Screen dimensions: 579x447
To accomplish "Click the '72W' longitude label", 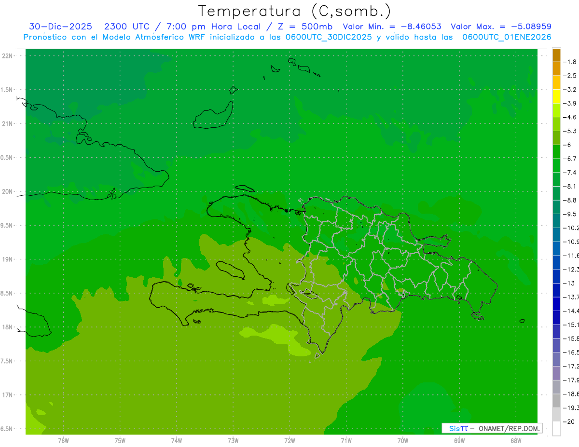I will click(x=290, y=440).
